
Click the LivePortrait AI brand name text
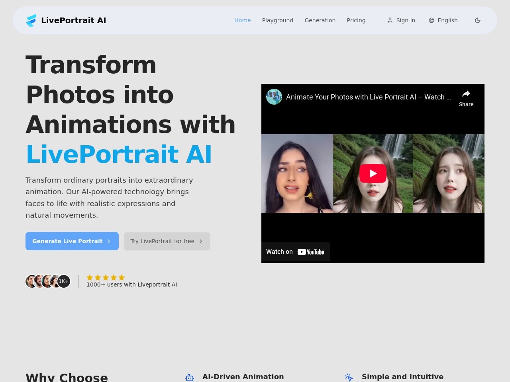(74, 20)
